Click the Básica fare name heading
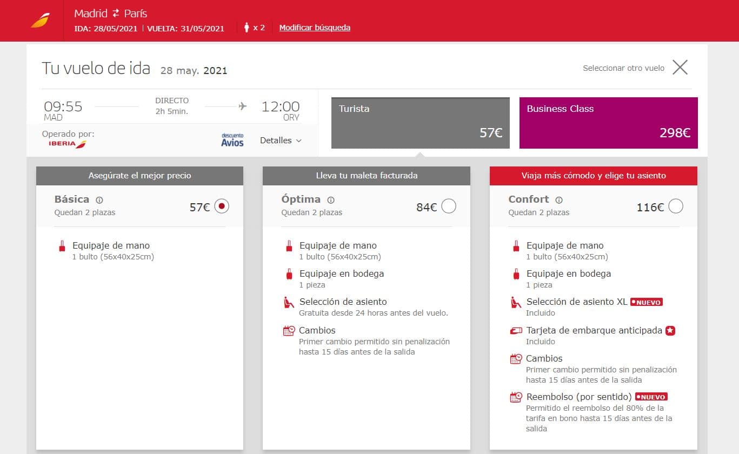739x454 pixels. pyautogui.click(x=72, y=199)
